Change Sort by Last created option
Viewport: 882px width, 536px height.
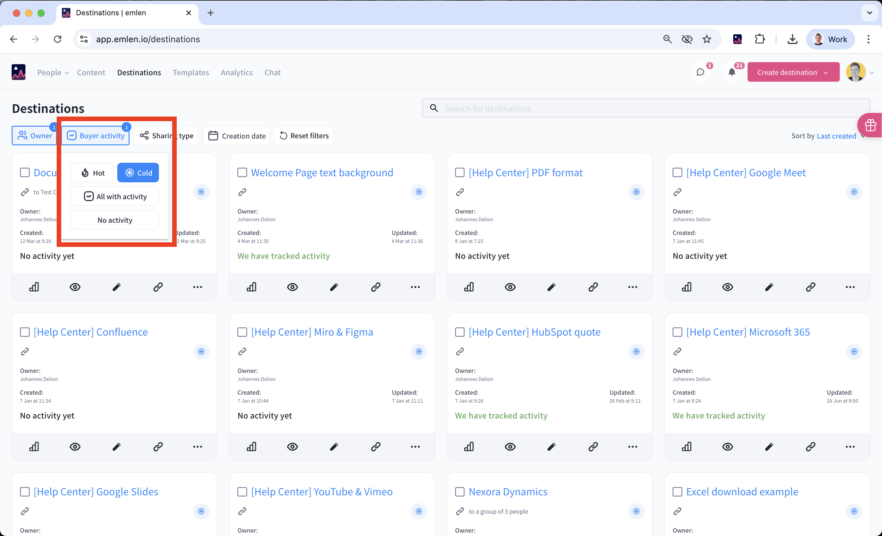(836, 136)
